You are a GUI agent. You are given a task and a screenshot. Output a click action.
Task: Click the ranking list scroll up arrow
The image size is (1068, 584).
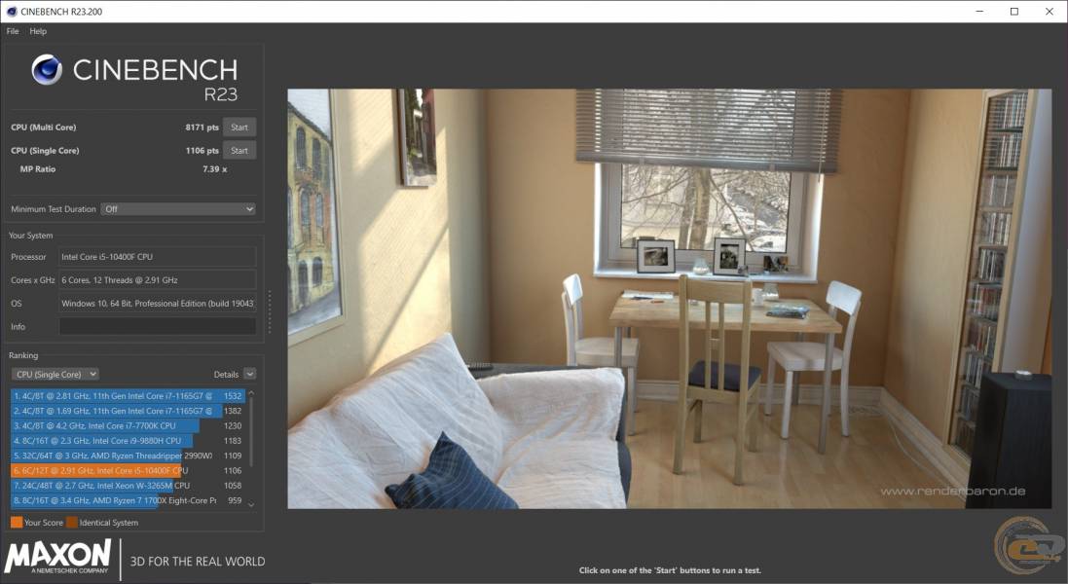coord(251,393)
